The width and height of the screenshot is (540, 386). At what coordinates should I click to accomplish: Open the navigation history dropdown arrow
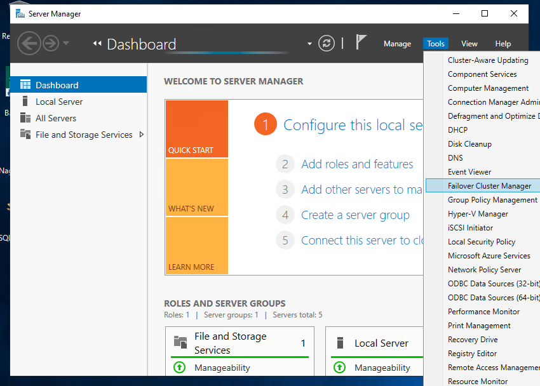point(66,43)
